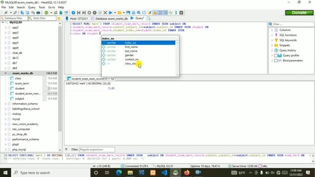The width and height of the screenshot is (315, 177).
Task: Toggle the Query profile checkbox
Action: (276, 56)
